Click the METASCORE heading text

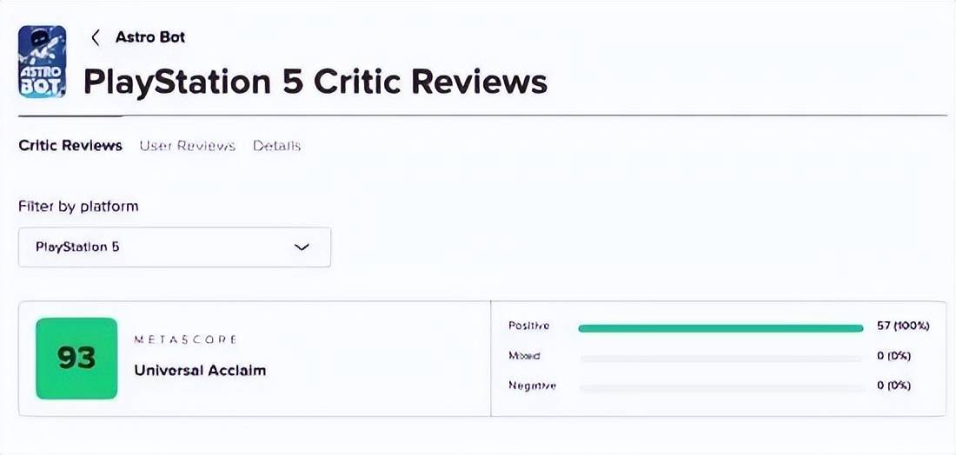click(185, 340)
